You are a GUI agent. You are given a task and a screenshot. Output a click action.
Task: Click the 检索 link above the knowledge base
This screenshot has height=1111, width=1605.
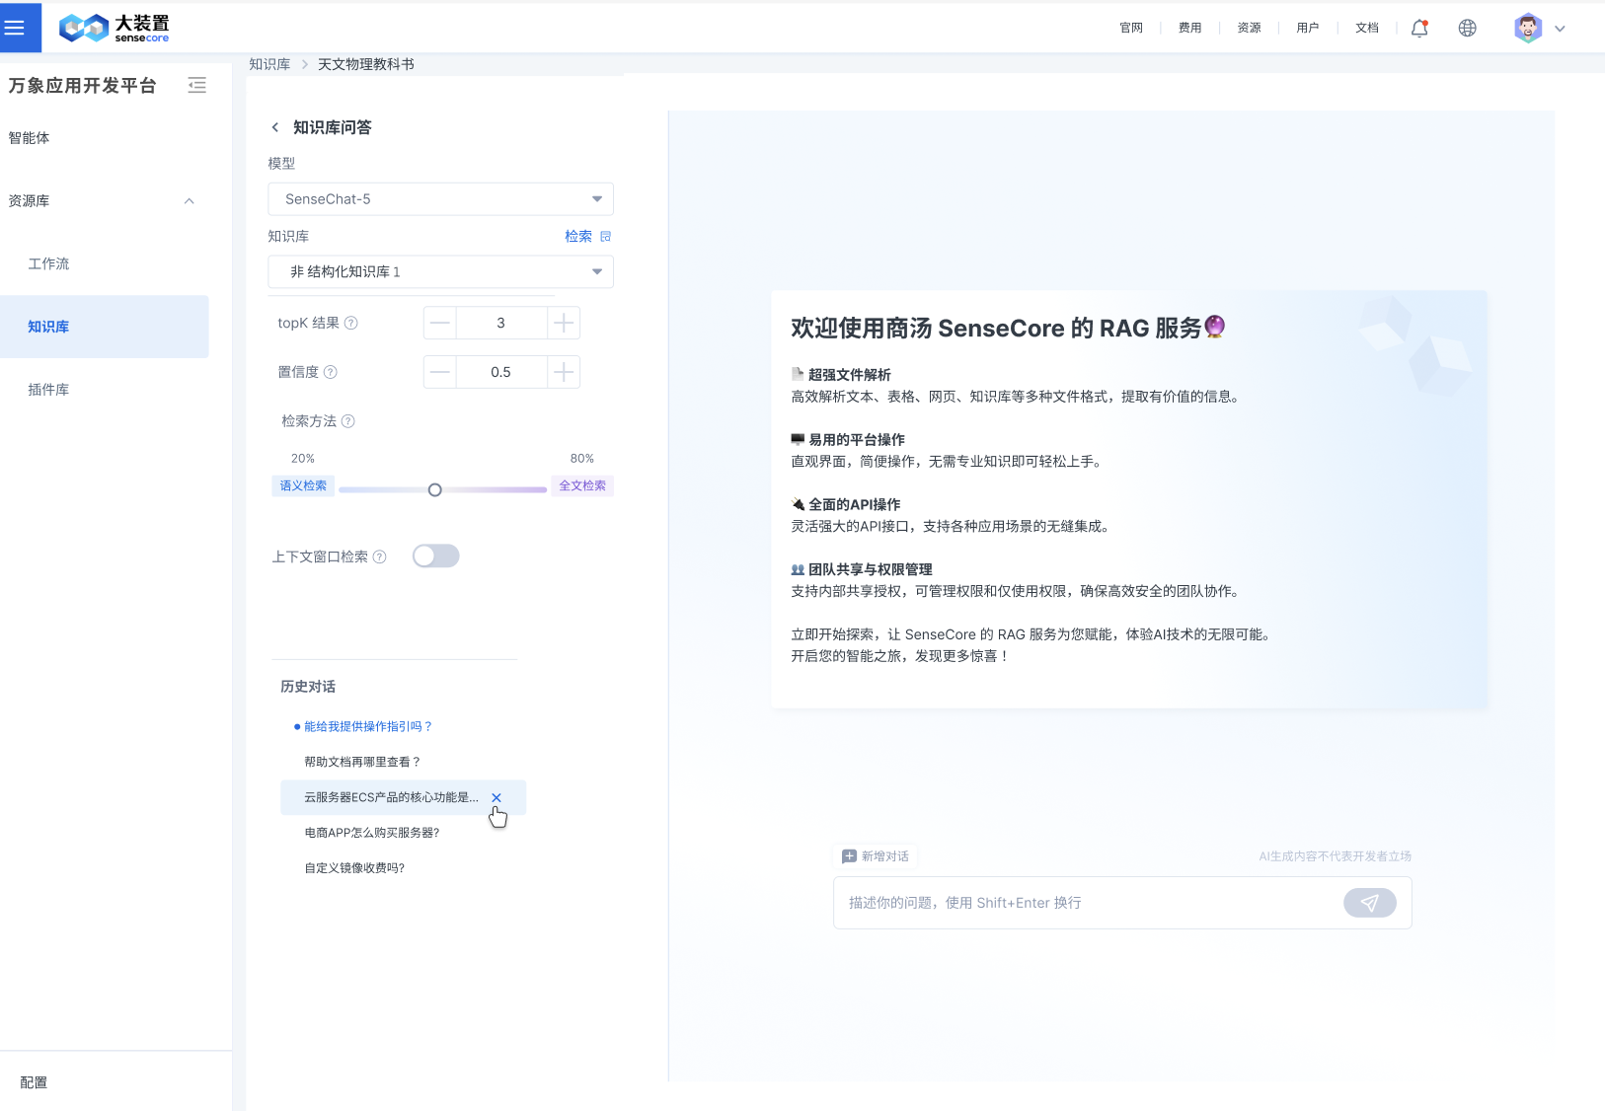click(x=578, y=236)
